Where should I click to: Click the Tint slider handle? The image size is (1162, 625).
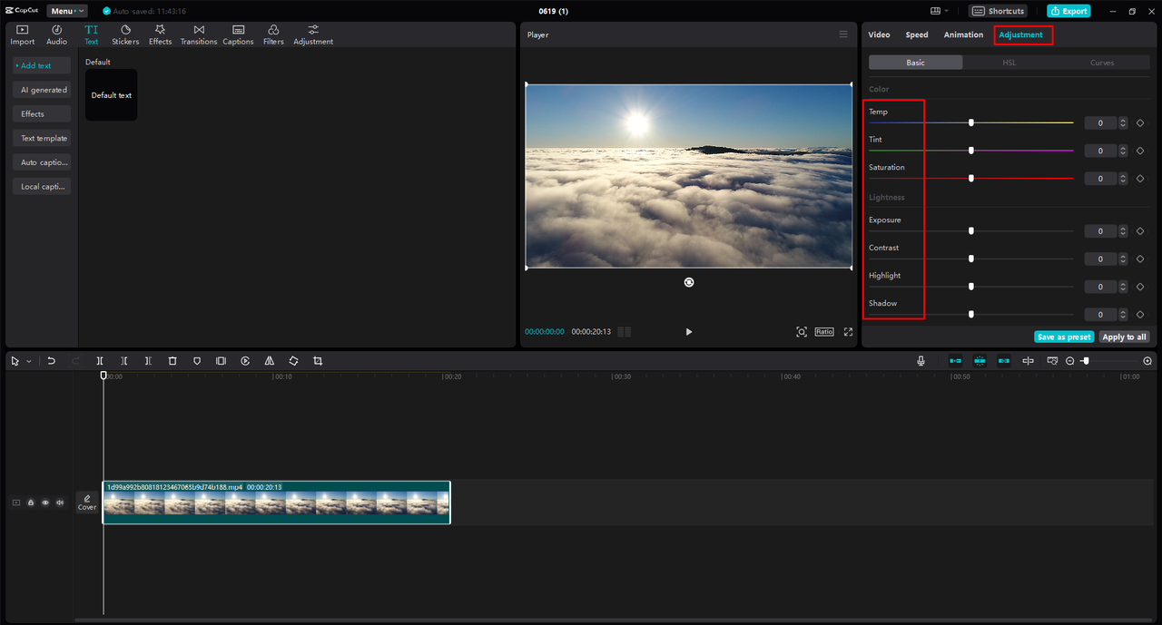pos(971,151)
